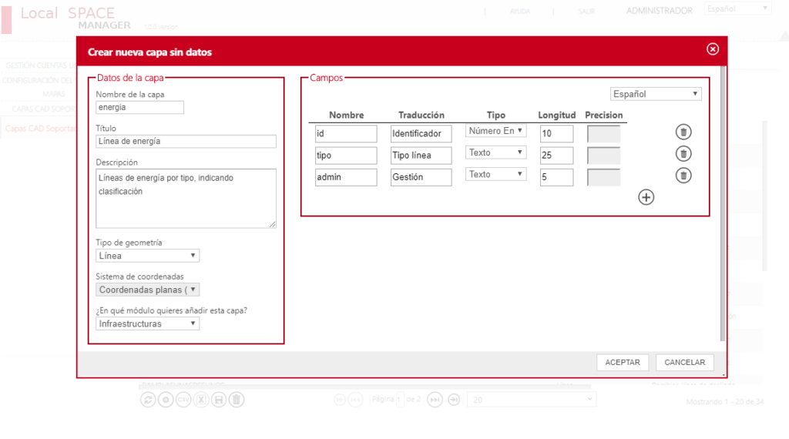This screenshot has width=789, height=439.
Task: Click the Traducción field containing Gestión
Action: 421,177
